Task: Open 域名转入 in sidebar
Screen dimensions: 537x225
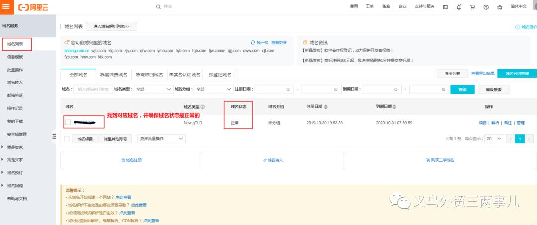Action: (x=15, y=83)
